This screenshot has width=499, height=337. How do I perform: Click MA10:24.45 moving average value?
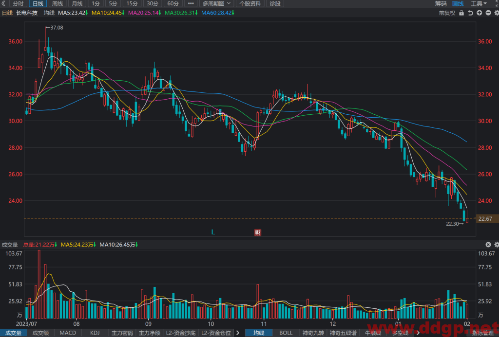point(108,13)
